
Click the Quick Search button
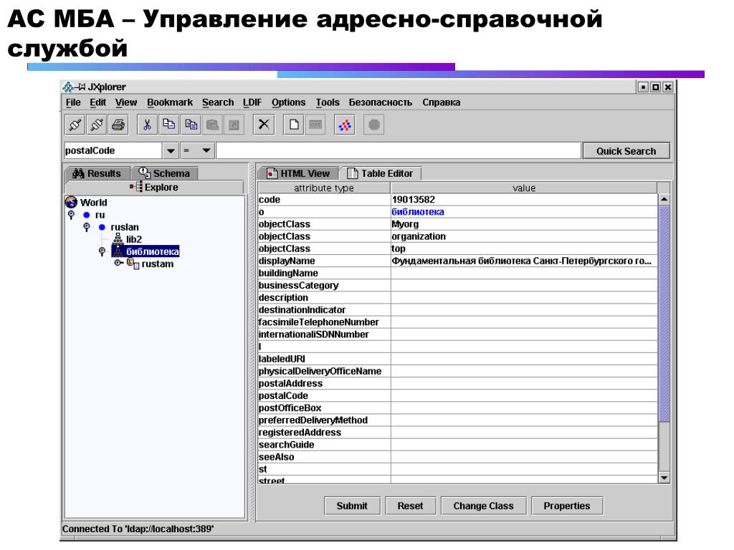click(x=626, y=151)
